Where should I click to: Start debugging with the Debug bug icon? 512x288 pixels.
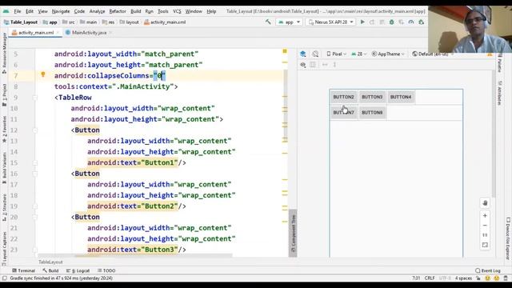[391, 22]
